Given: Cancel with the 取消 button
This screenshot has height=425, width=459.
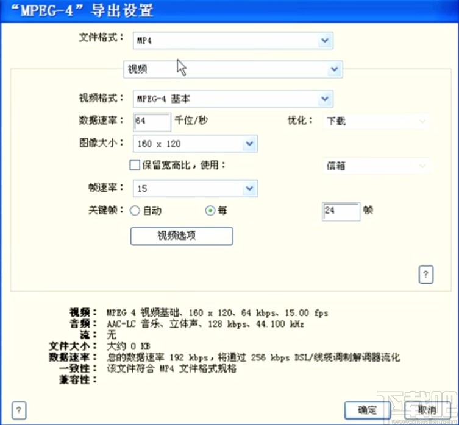Looking at the screenshot, I should tap(427, 410).
